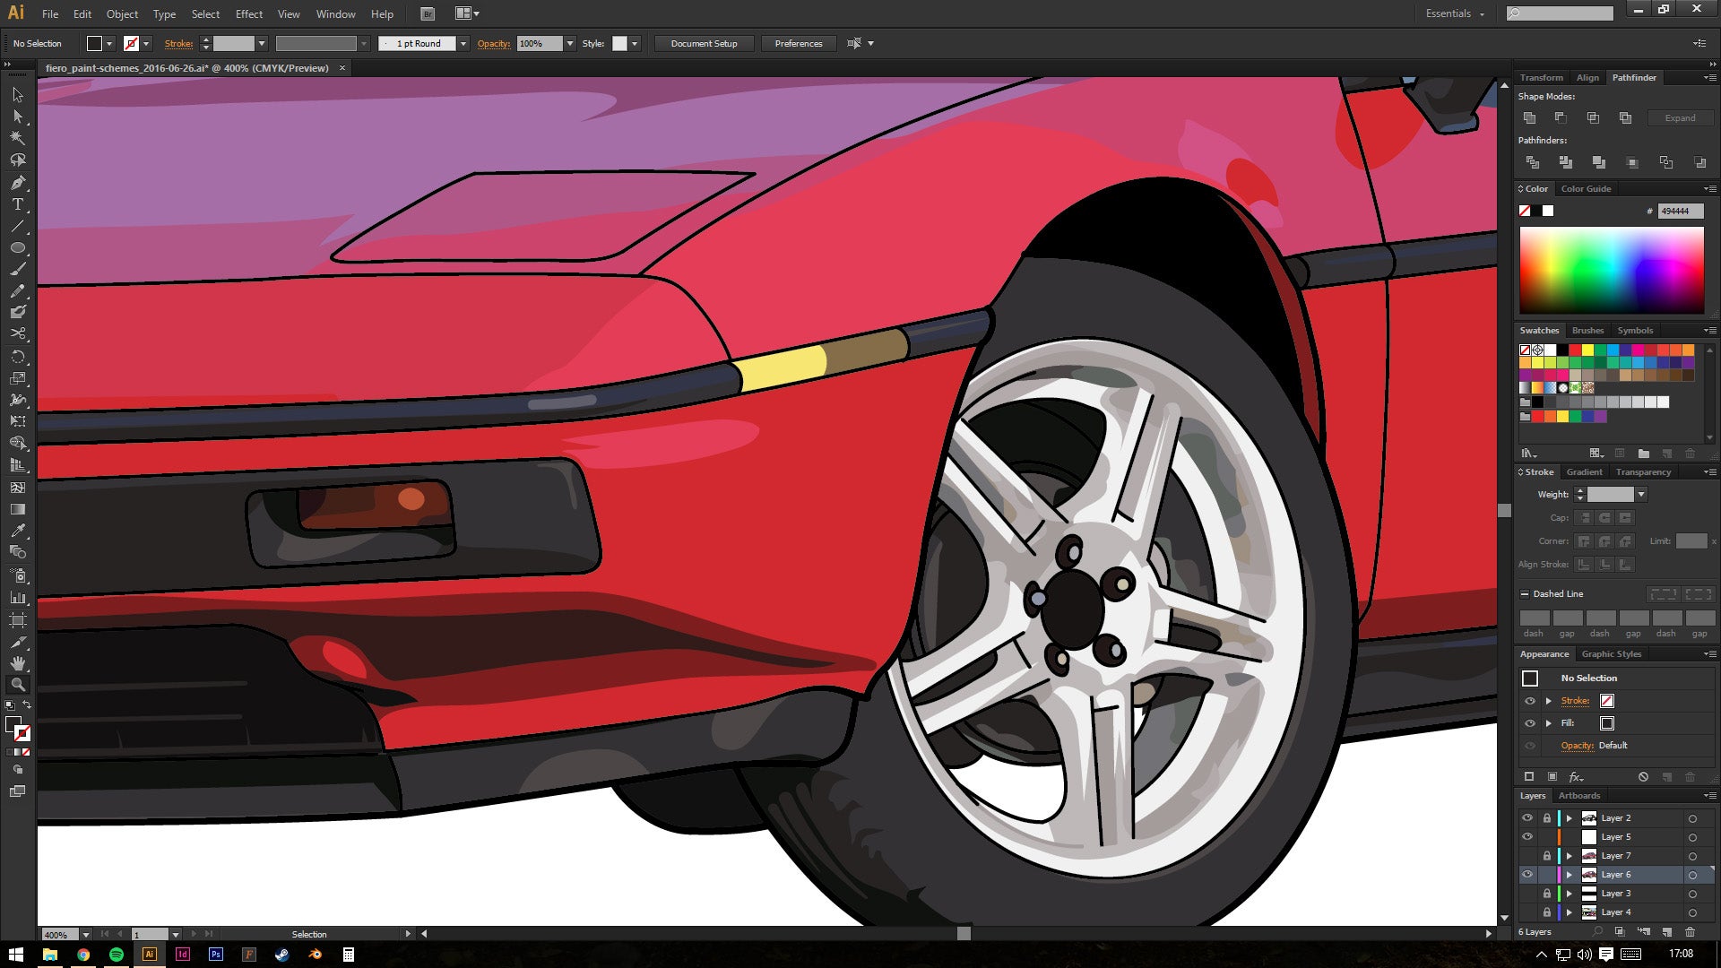Select the Pen tool
The height and width of the screenshot is (968, 1721).
(18, 183)
